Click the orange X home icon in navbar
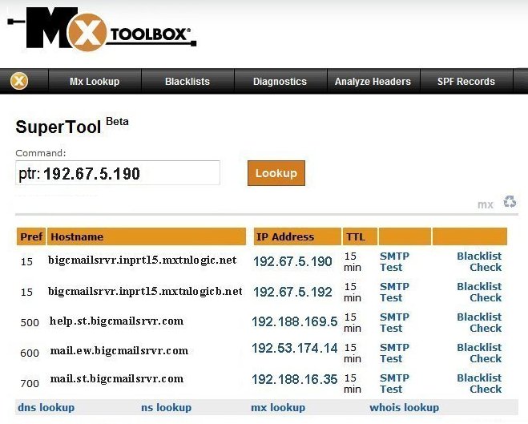 click(19, 81)
